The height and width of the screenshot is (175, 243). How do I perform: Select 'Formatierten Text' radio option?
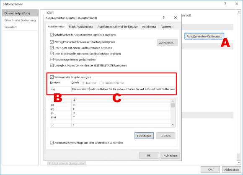[101, 83]
